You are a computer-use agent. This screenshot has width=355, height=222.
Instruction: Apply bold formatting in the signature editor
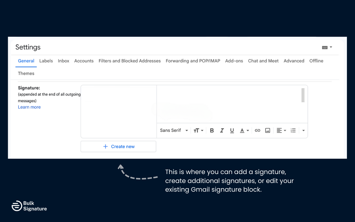(x=212, y=130)
